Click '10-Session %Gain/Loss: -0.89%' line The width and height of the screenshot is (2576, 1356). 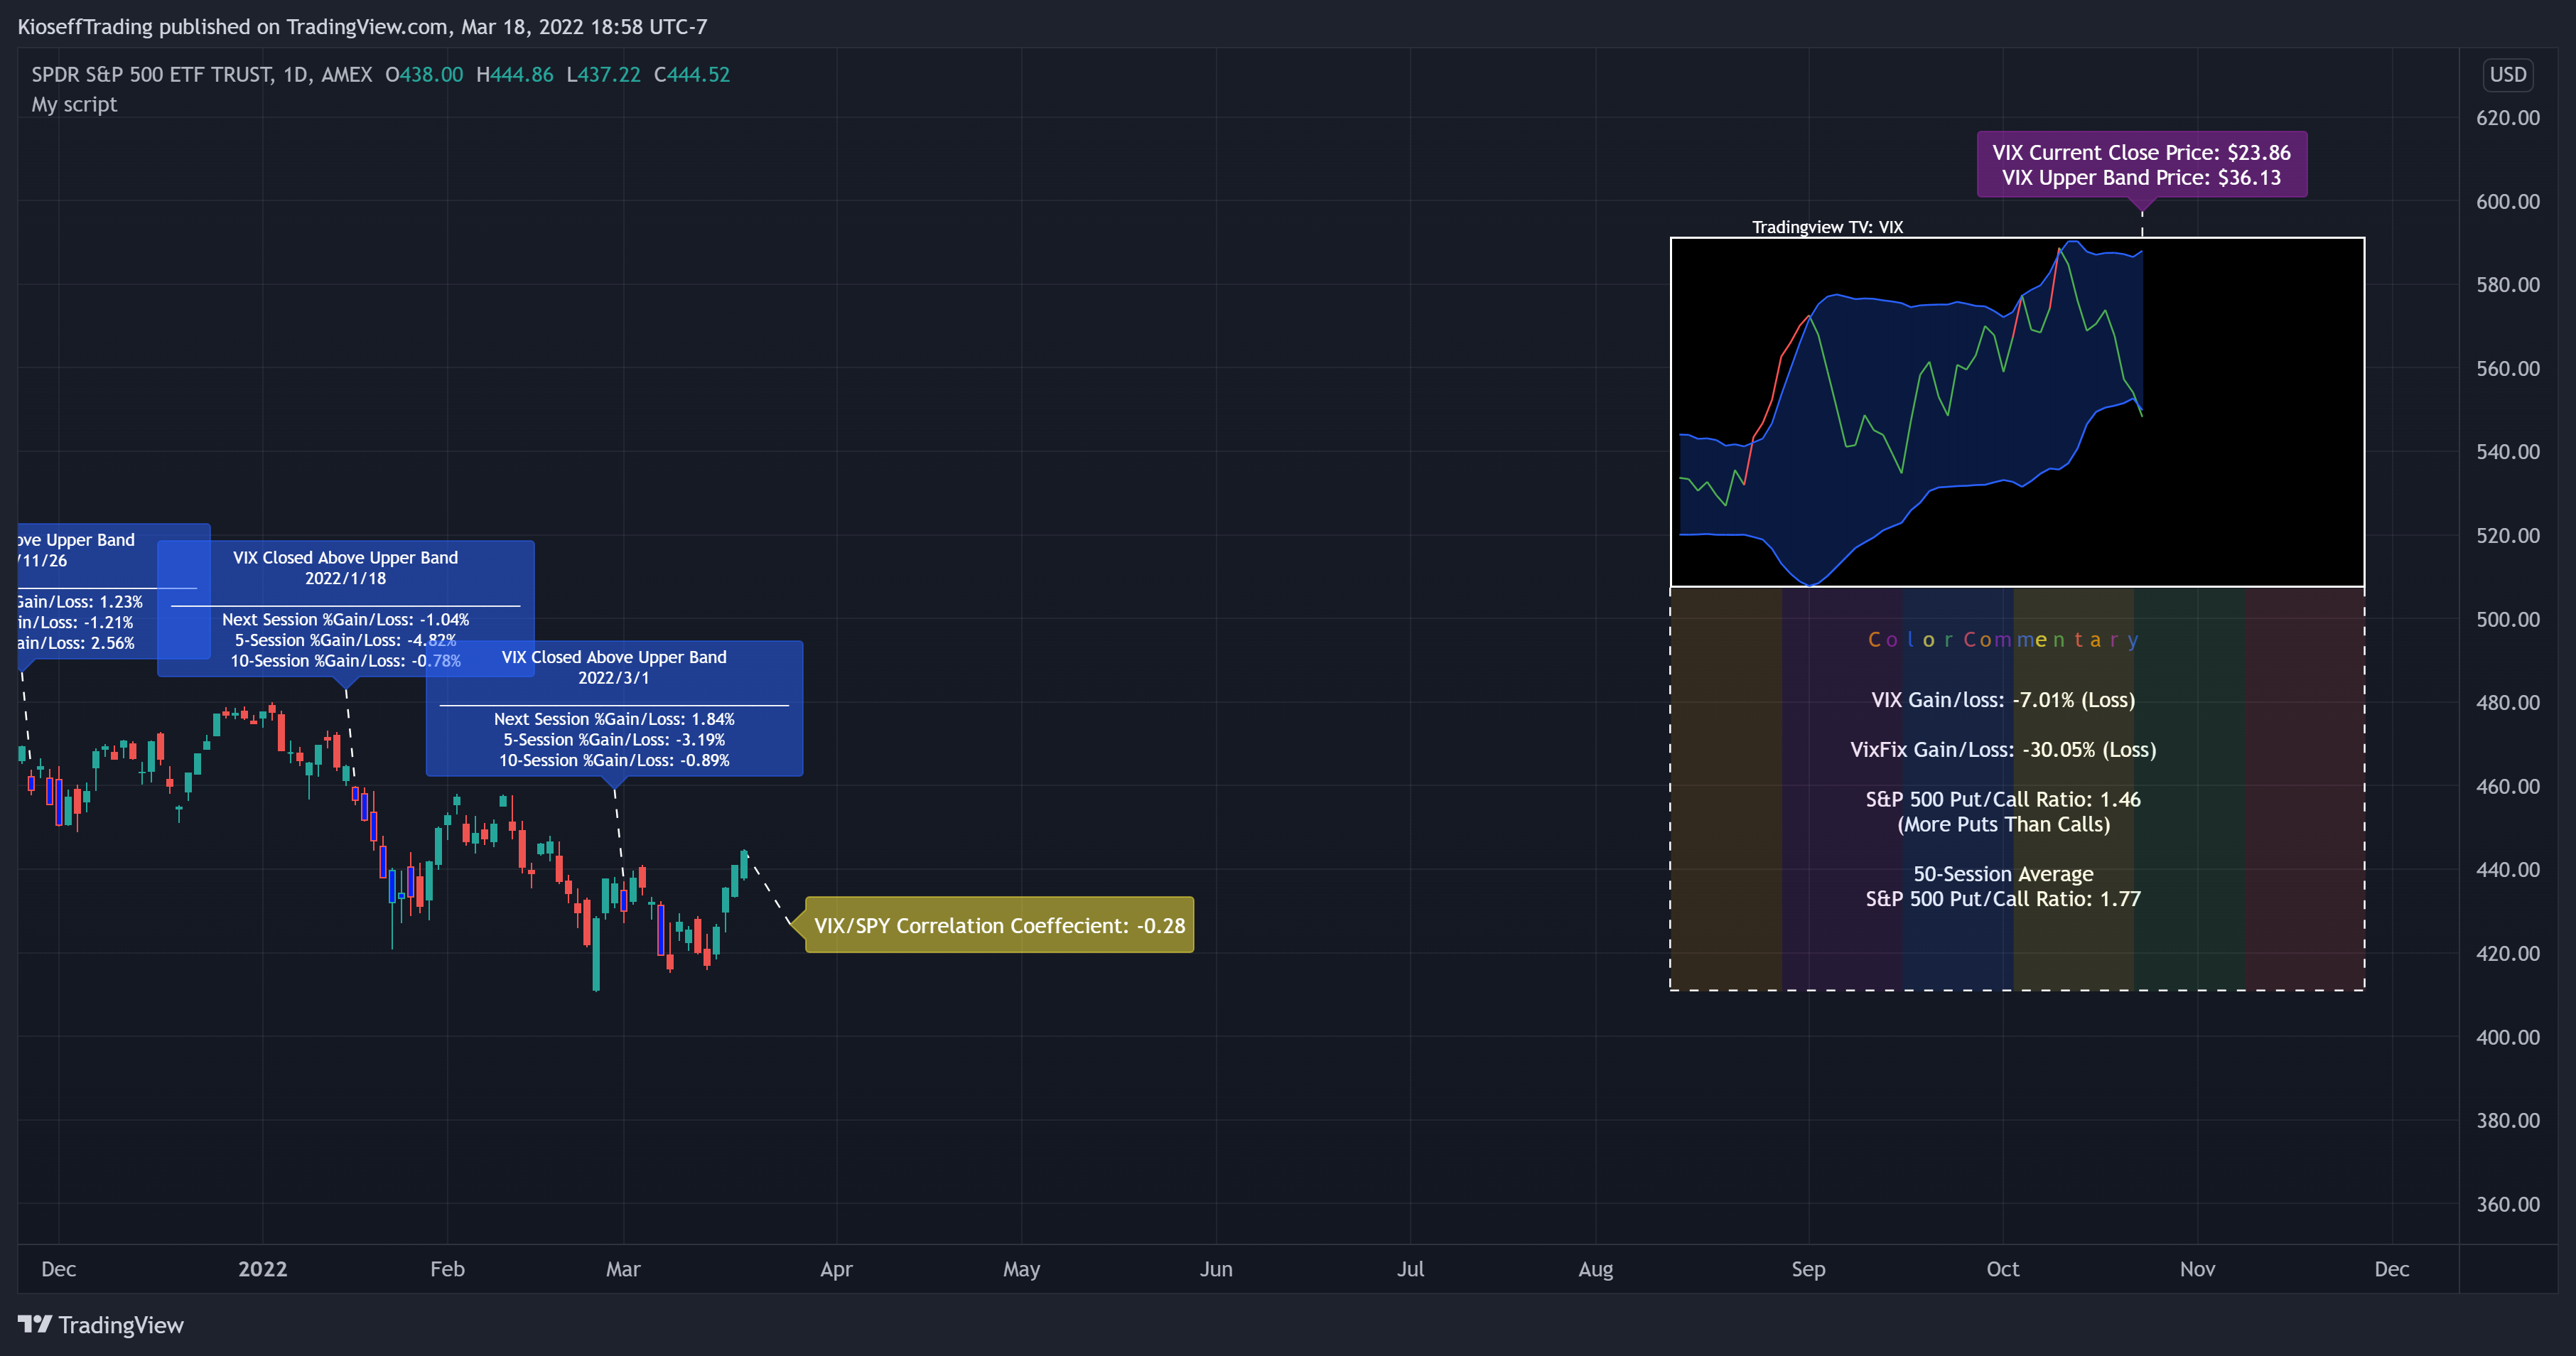(x=614, y=760)
